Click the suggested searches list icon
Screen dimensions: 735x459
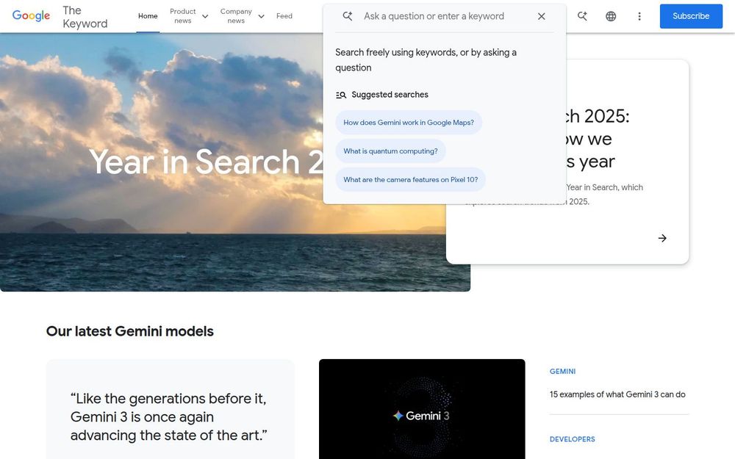click(x=340, y=94)
